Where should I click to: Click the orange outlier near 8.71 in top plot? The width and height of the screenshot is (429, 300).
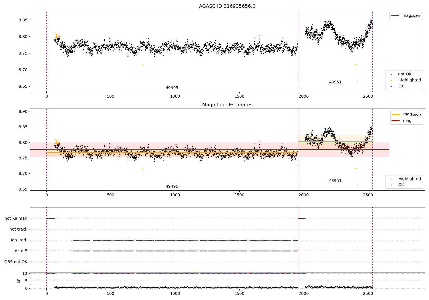pos(142,65)
